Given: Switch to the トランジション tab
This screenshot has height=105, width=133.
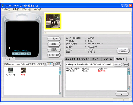Looking at the screenshot, I should (83, 59).
